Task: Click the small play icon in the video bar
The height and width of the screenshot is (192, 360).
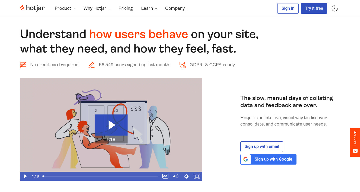Action: click(25, 176)
